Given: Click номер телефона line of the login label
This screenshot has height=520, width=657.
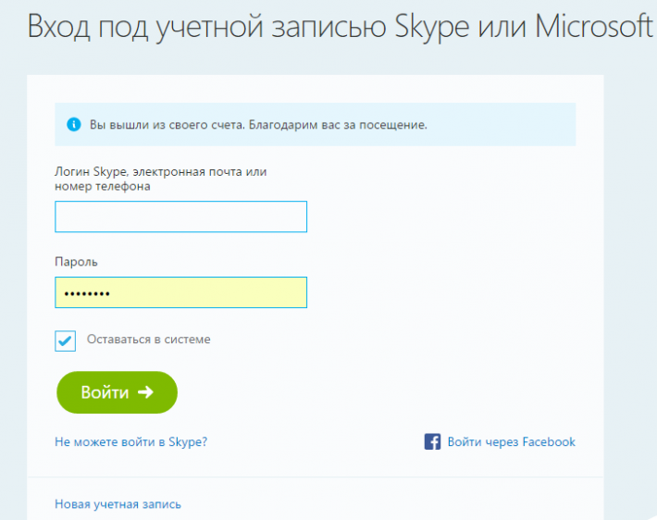Looking at the screenshot, I should pyautogui.click(x=103, y=186).
